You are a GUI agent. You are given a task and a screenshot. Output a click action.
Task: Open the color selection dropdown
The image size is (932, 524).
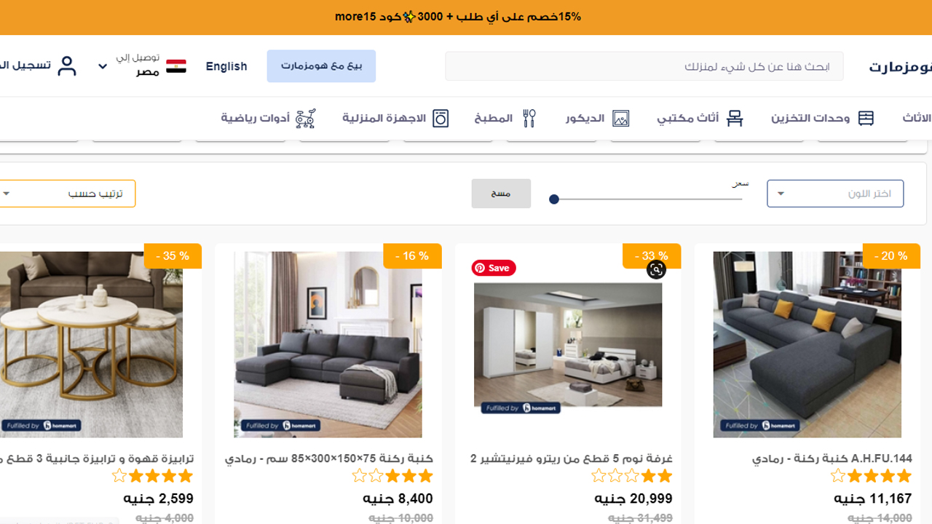point(835,194)
